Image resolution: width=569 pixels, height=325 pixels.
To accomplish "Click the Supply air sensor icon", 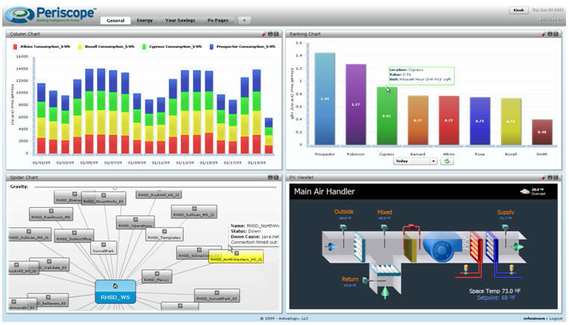I will click(x=505, y=229).
